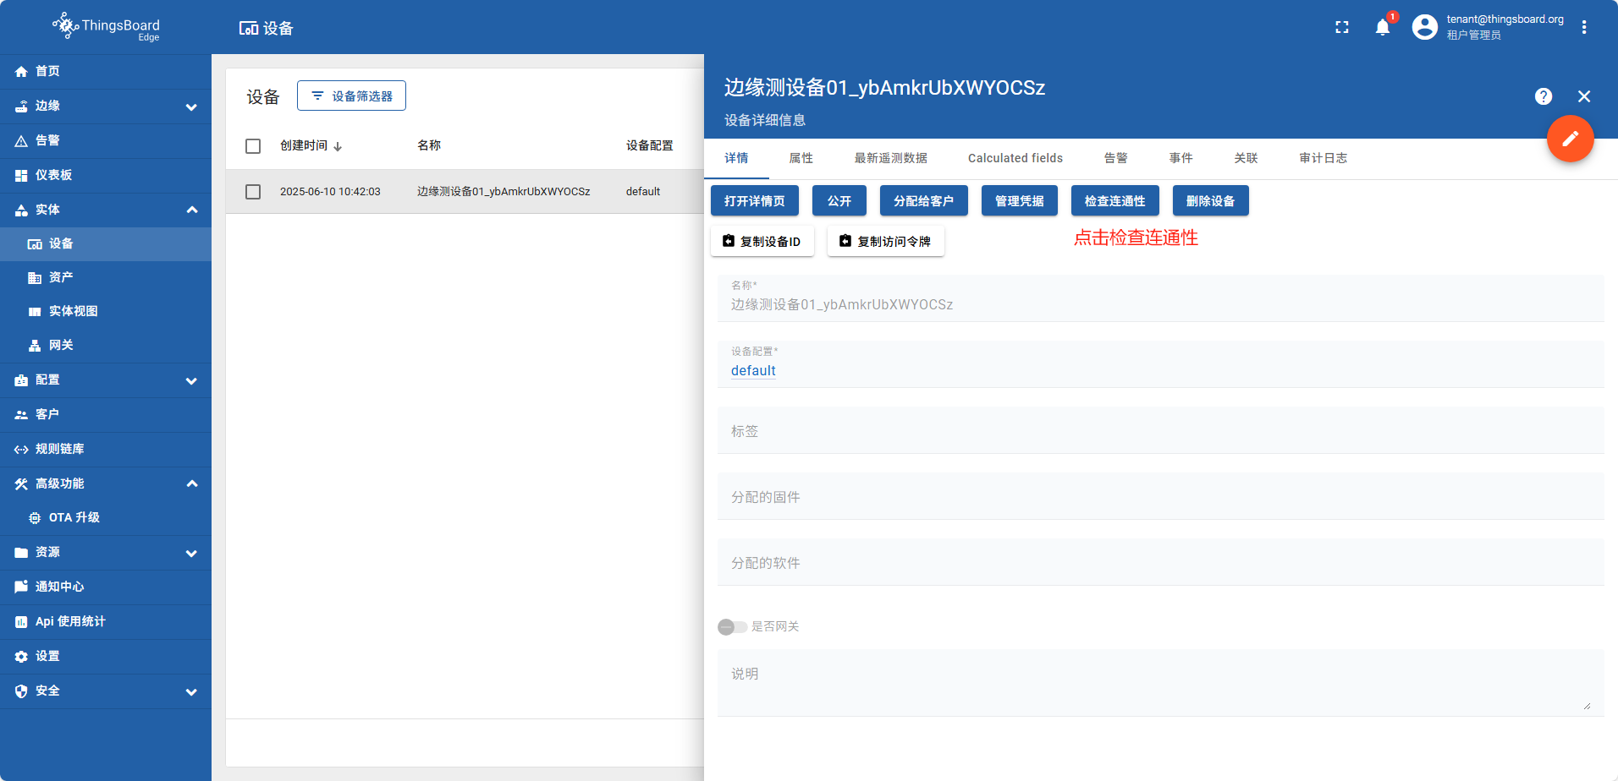Select the checkbox for device row
This screenshot has height=781, width=1618.
(253, 192)
